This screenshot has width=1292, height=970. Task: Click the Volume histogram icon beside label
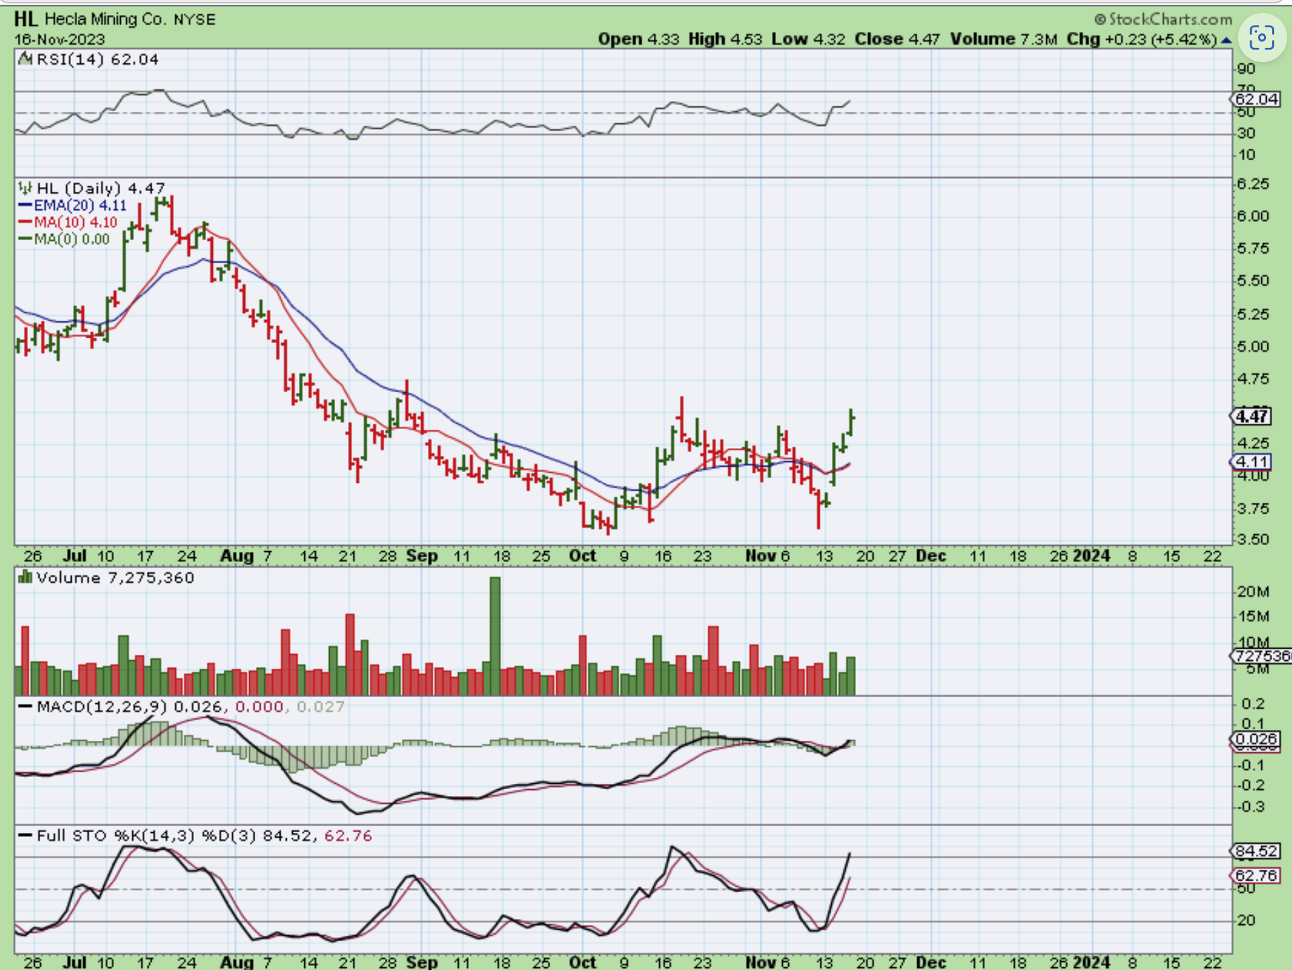click(25, 578)
